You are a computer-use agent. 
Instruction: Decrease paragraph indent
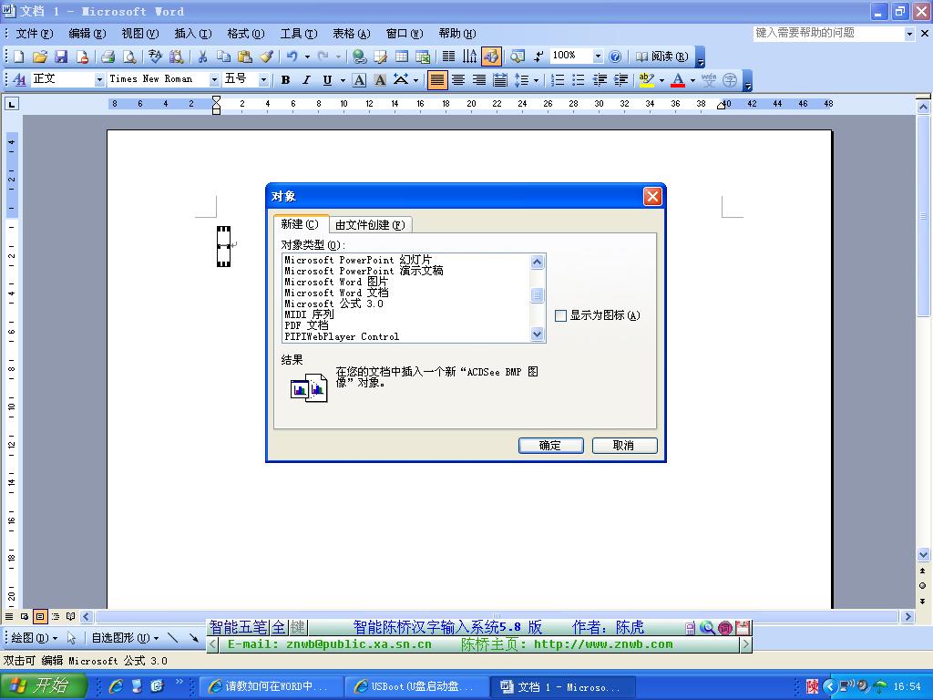pos(600,80)
